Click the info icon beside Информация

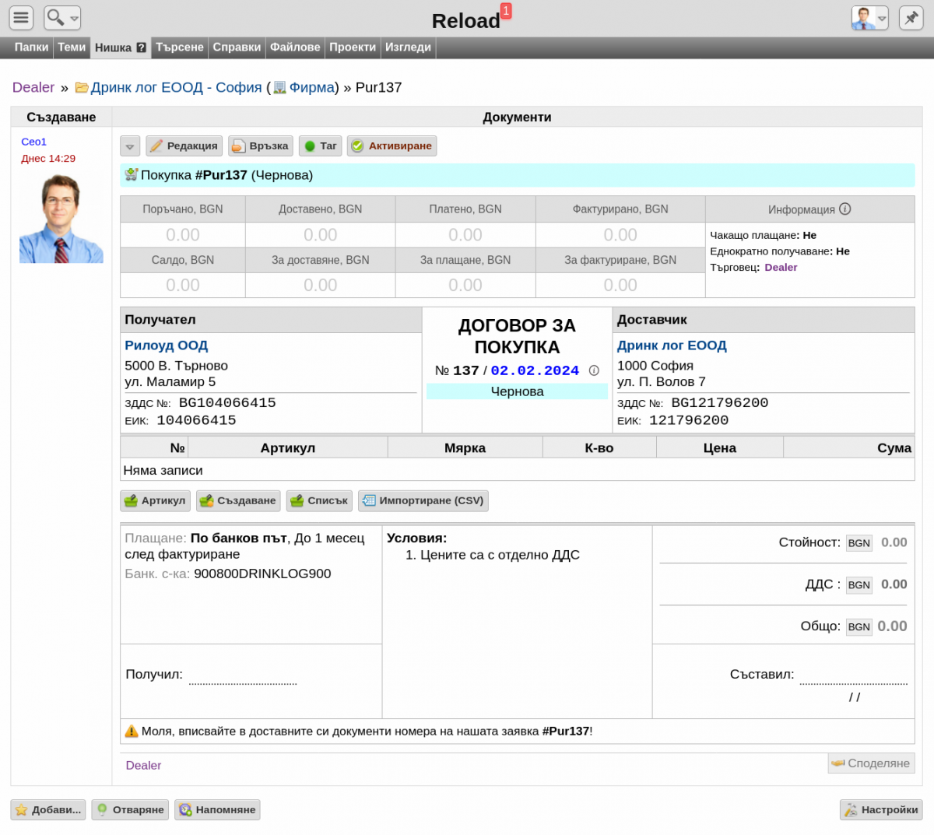coord(845,209)
